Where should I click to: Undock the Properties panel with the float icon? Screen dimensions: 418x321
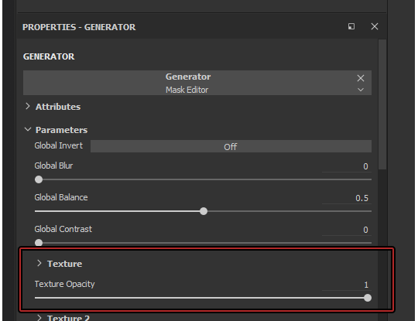(351, 26)
